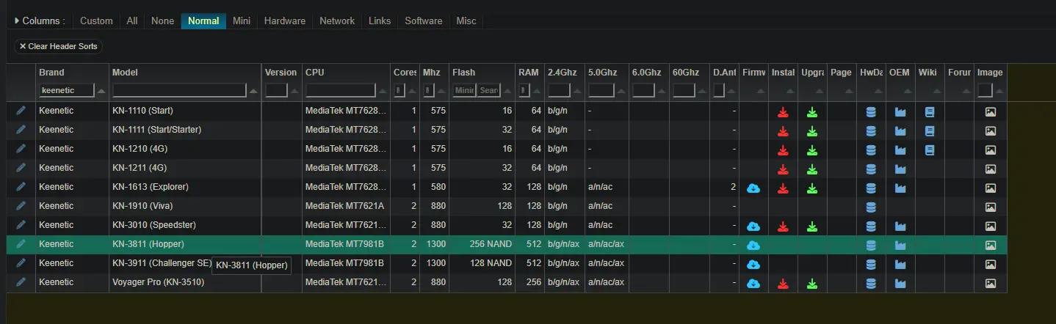Focus the CPU column filter field
The image size is (1056, 324).
pyautogui.click(x=340, y=90)
